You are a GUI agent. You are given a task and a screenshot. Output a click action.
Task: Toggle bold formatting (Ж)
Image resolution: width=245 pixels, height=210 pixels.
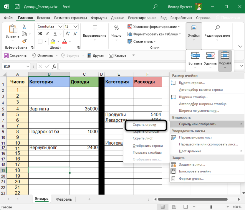click(40, 34)
